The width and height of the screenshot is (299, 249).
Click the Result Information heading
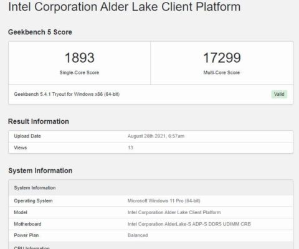(x=39, y=121)
